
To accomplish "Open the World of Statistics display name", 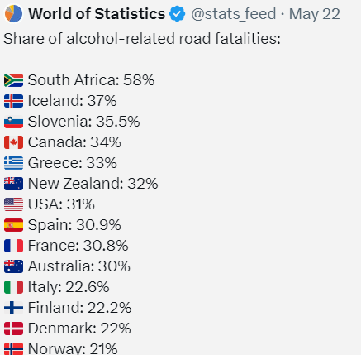I will point(97,14).
